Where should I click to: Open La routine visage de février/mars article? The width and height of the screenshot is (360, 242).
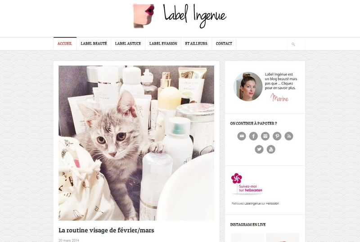pyautogui.click(x=106, y=230)
